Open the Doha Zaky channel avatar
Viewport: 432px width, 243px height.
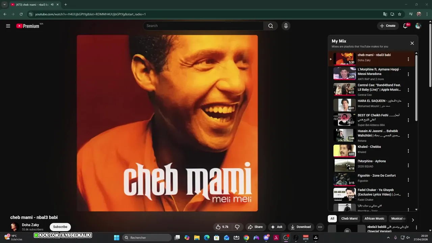14,227
